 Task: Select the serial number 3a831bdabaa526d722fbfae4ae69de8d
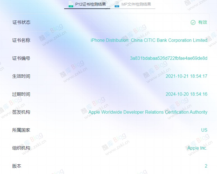pyautogui.click(x=168, y=58)
